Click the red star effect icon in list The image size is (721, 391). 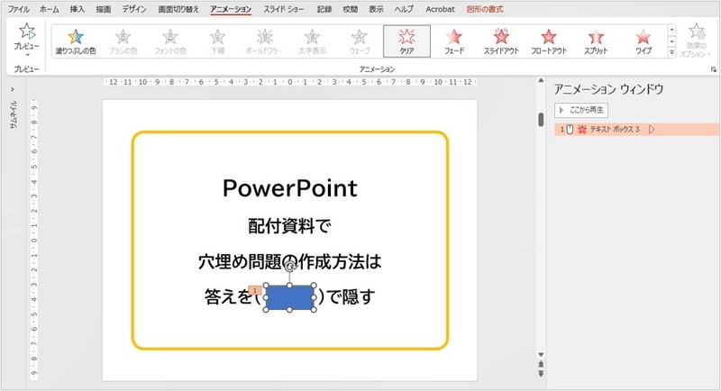[582, 130]
